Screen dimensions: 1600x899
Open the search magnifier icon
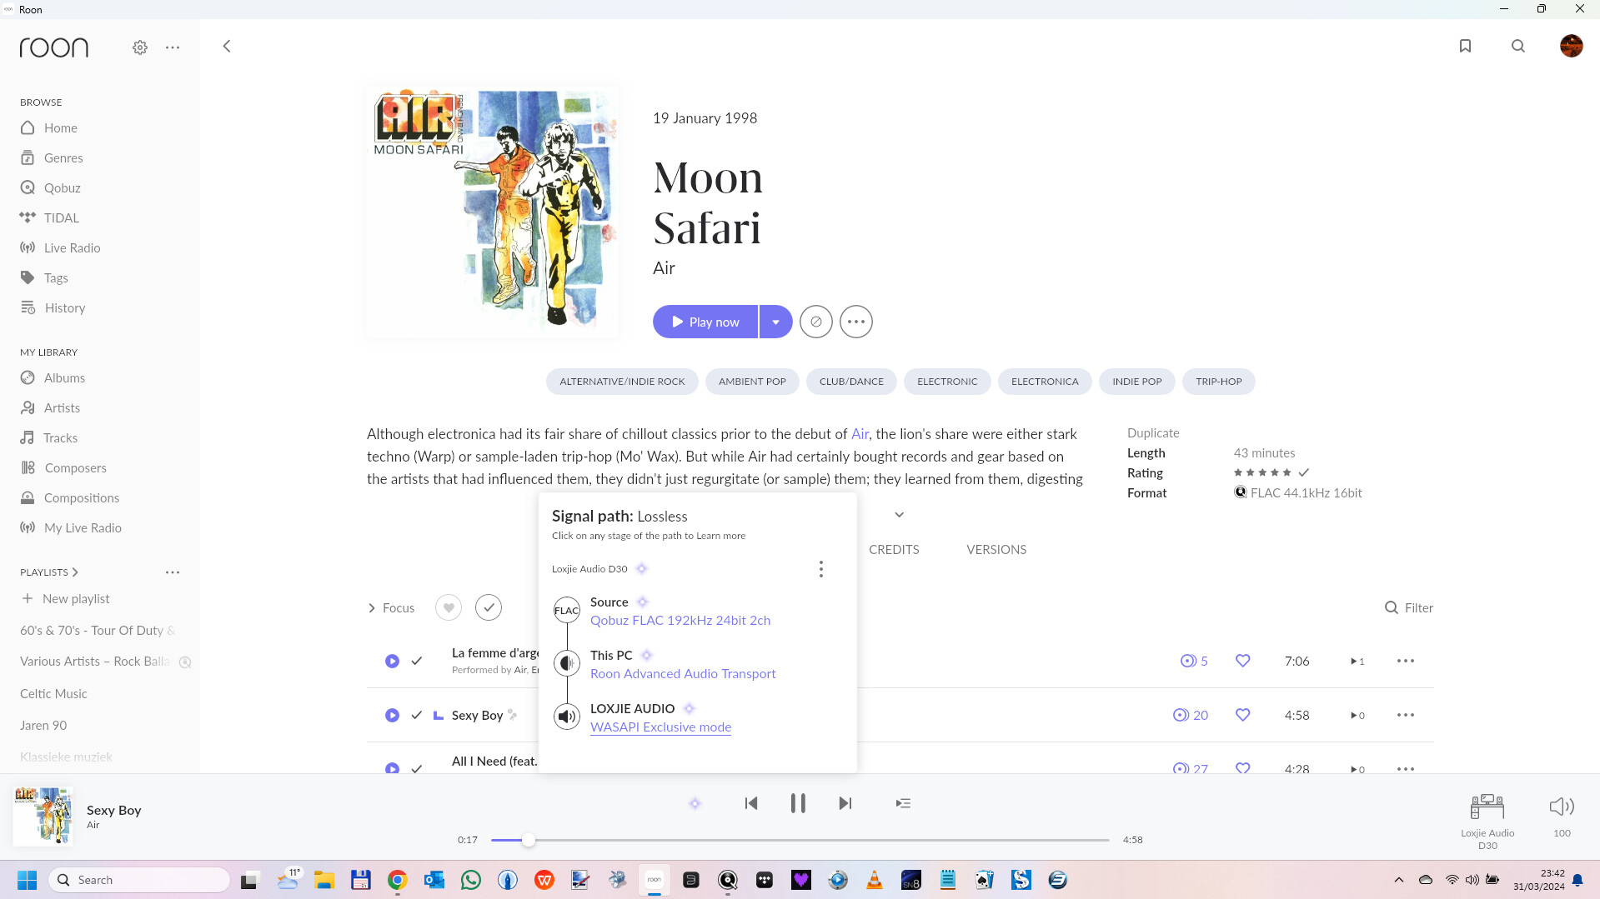[x=1518, y=47]
